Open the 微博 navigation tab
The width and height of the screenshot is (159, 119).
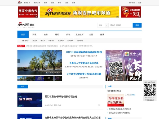[x=102, y=34]
